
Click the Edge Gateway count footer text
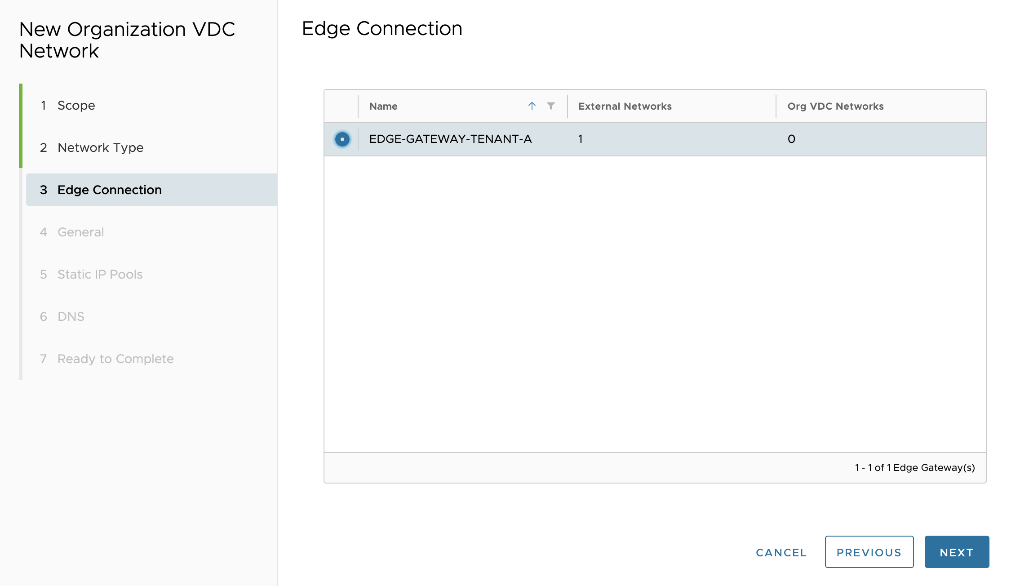coord(914,468)
